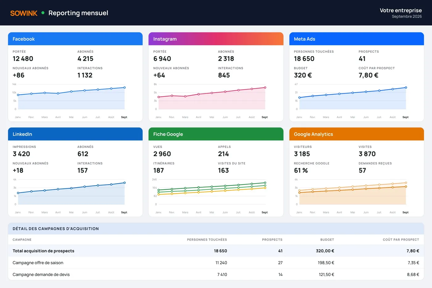Image resolution: width=432 pixels, height=288 pixels.
Task: Open the Fiche Google card header
Action: coord(216,134)
